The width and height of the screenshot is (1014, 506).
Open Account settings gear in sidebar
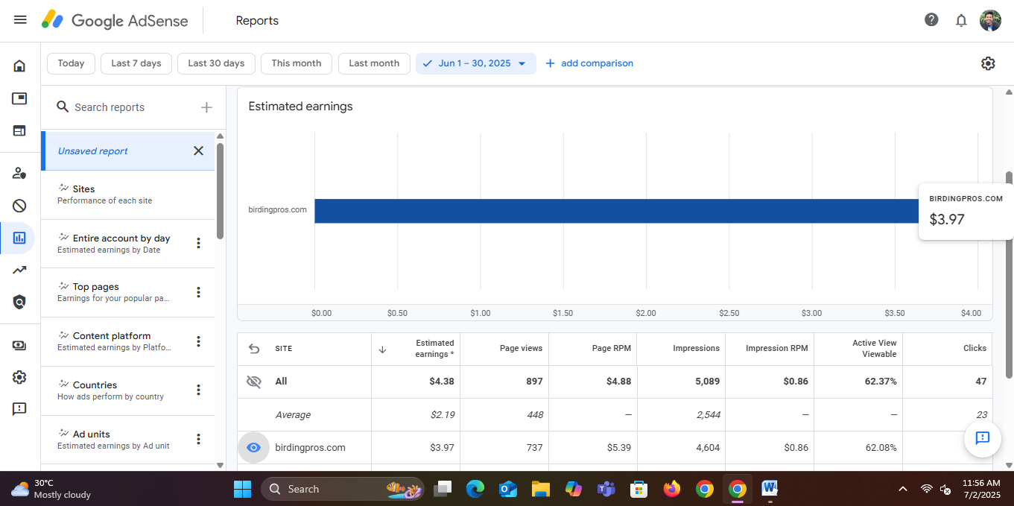pyautogui.click(x=19, y=377)
